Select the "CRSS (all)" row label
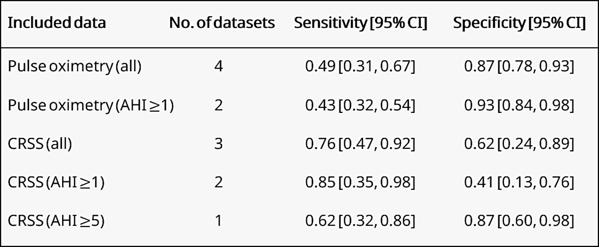 coord(40,144)
